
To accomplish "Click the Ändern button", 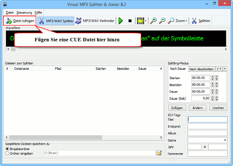I will click(x=198, y=108).
